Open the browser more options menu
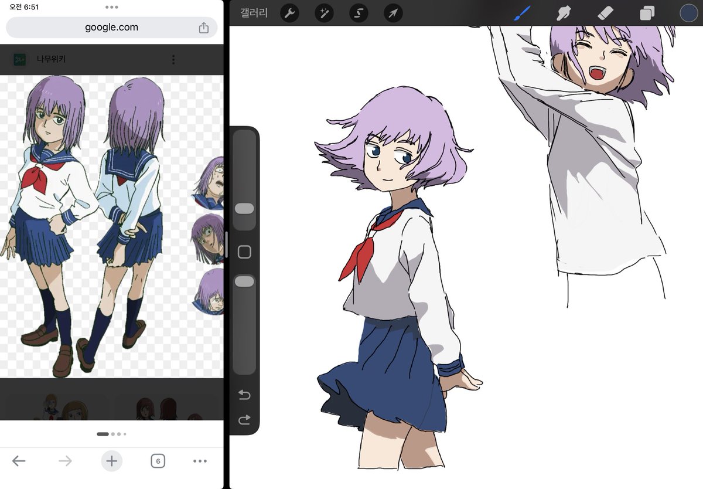 click(x=200, y=461)
